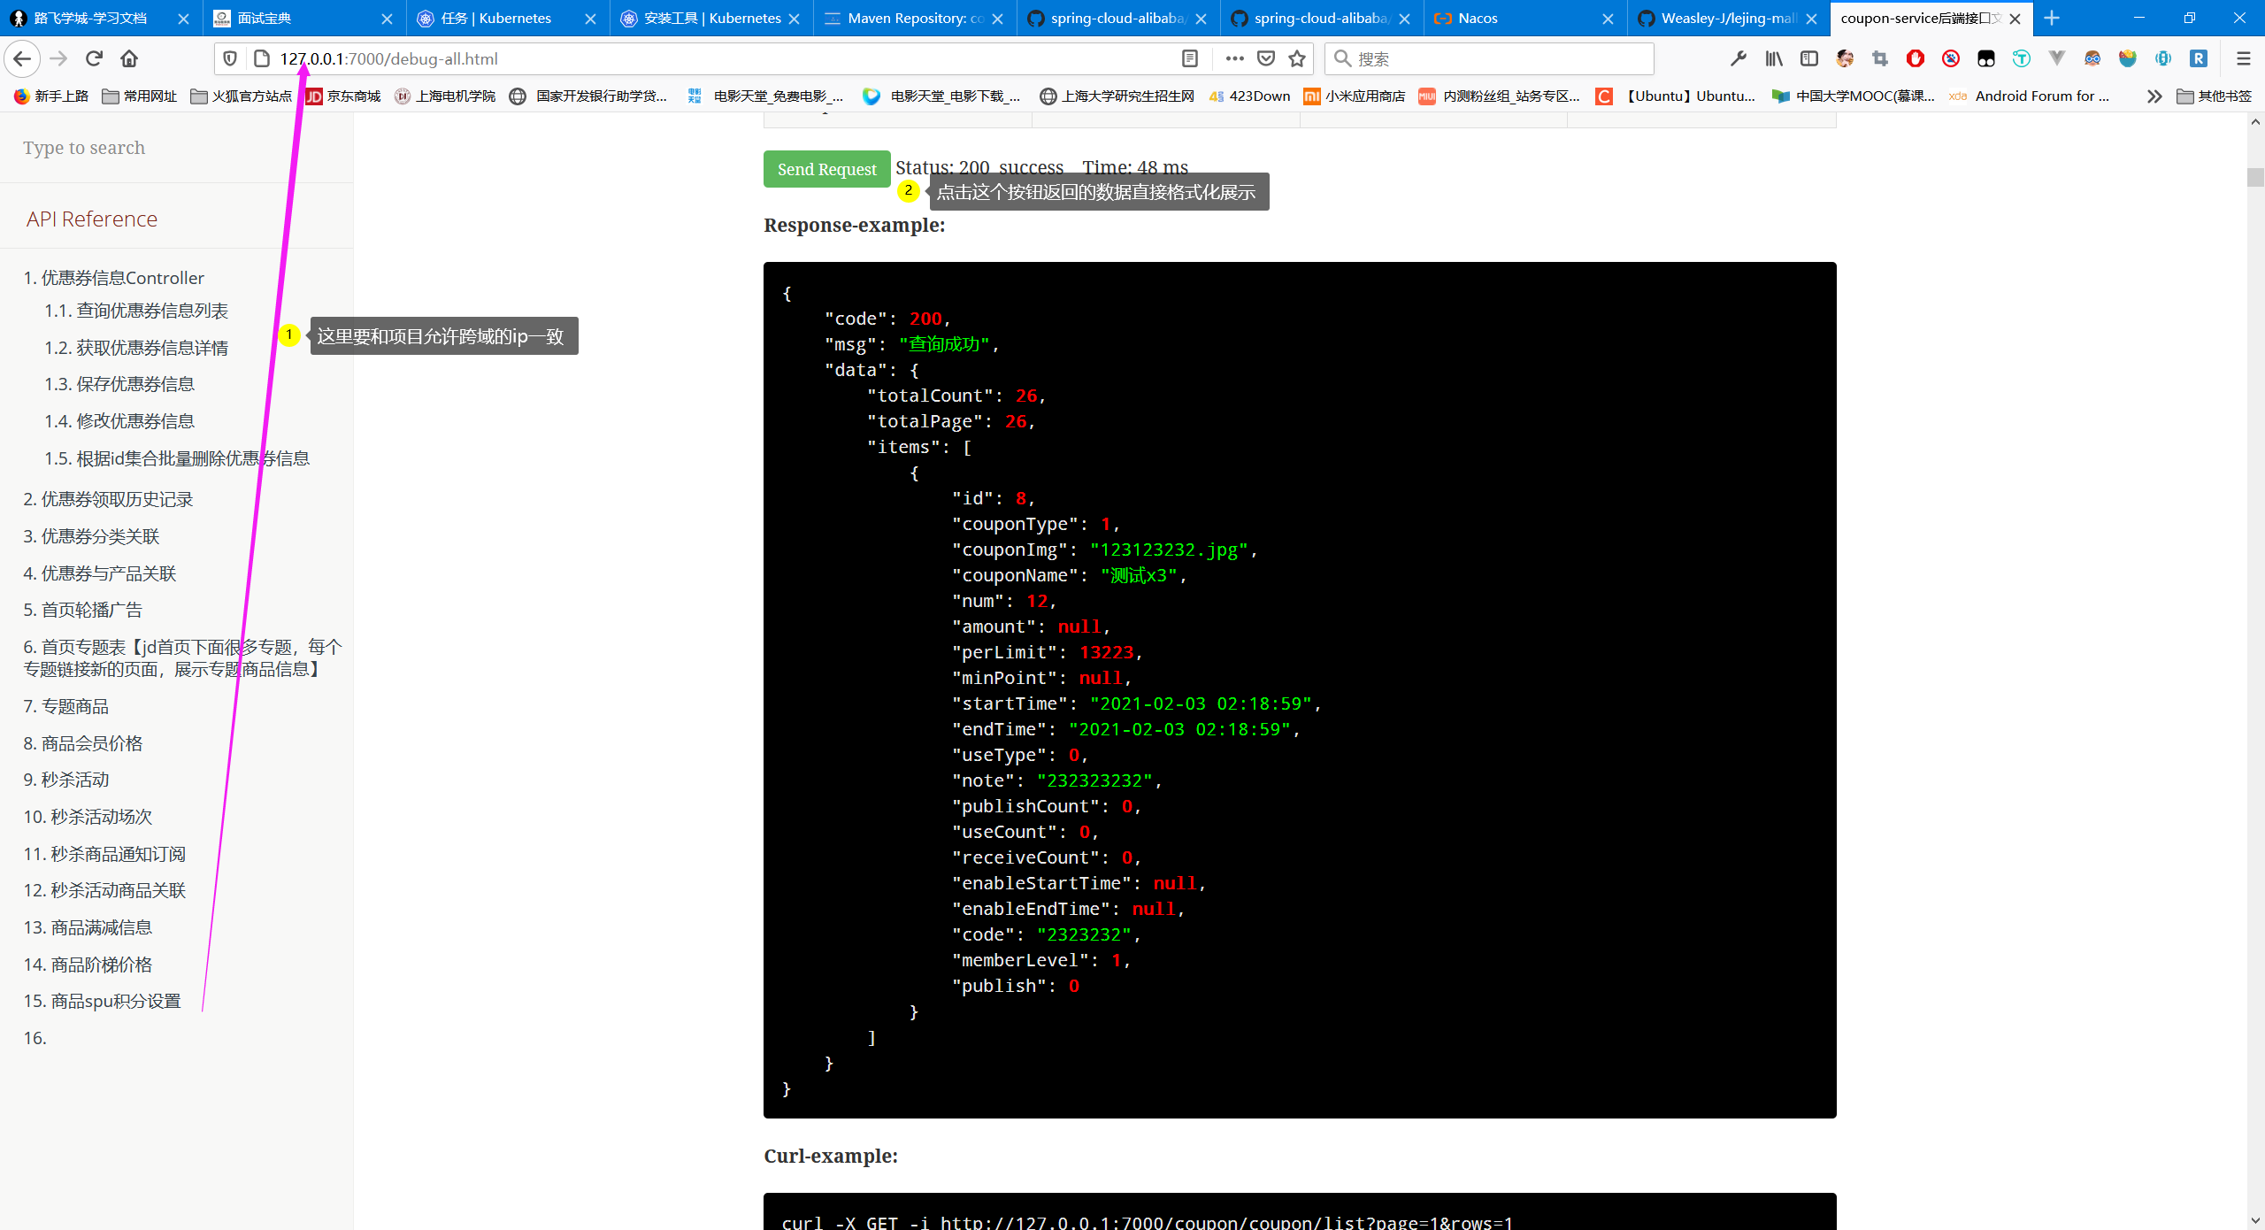Screen dimensions: 2265x1230
Task: Open the Library books icon
Action: point(1774,58)
